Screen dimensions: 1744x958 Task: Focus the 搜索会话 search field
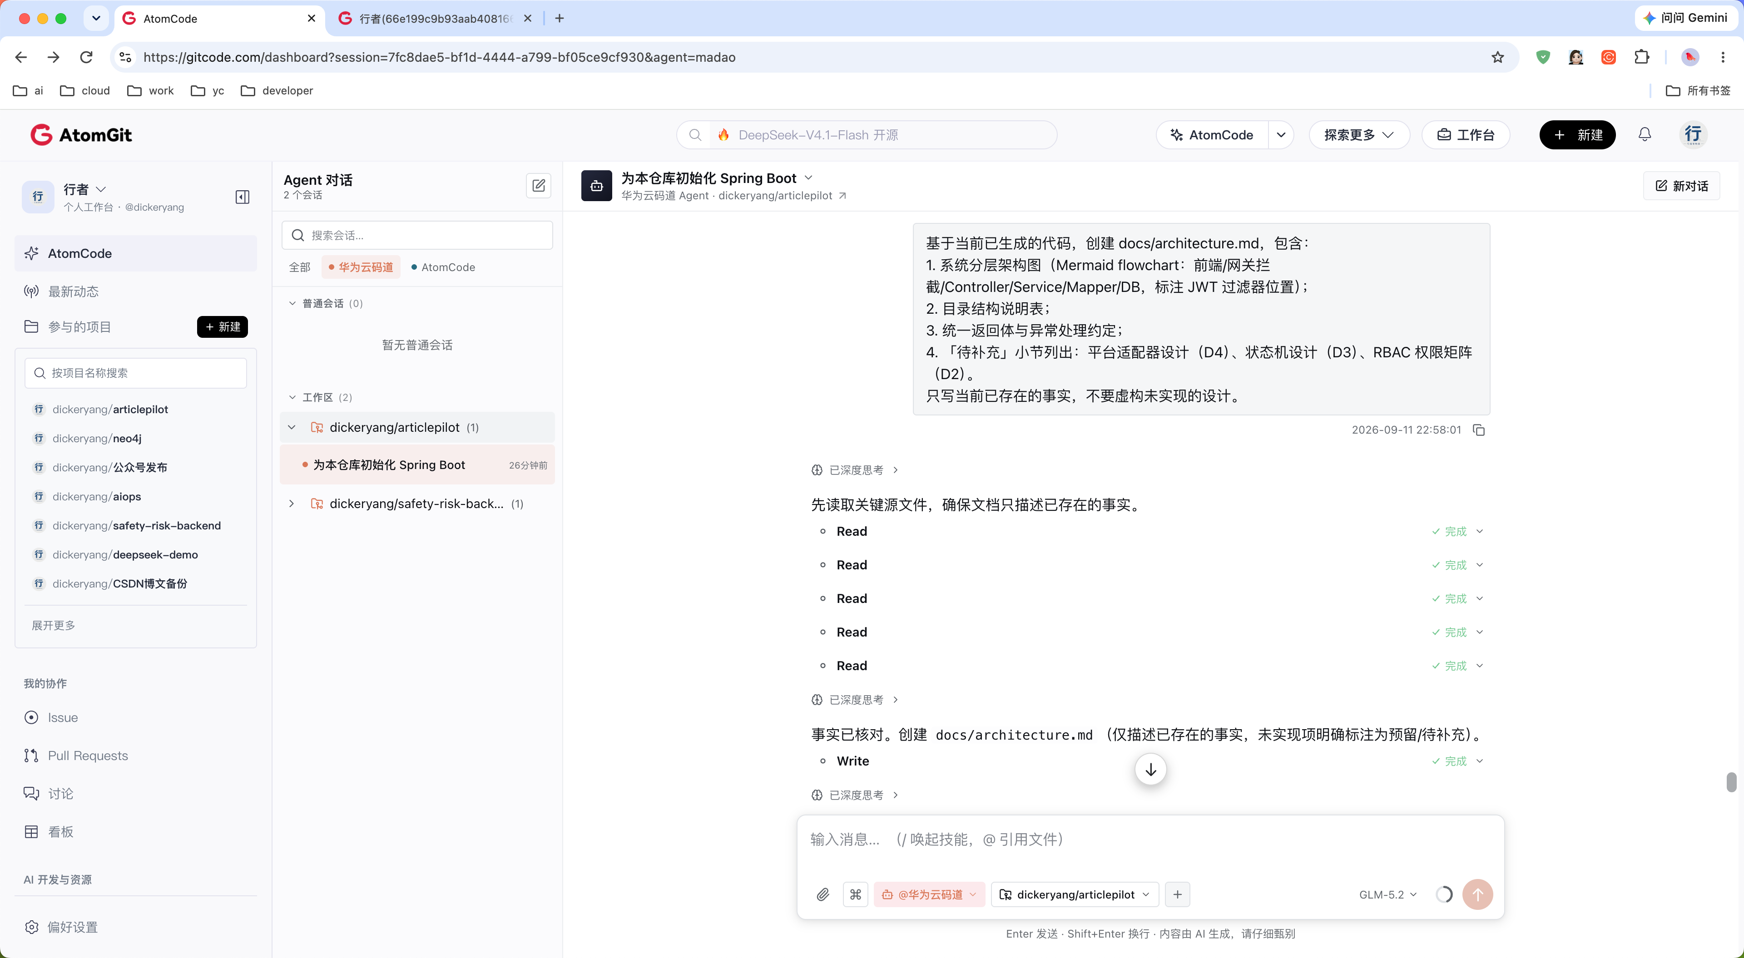(417, 235)
